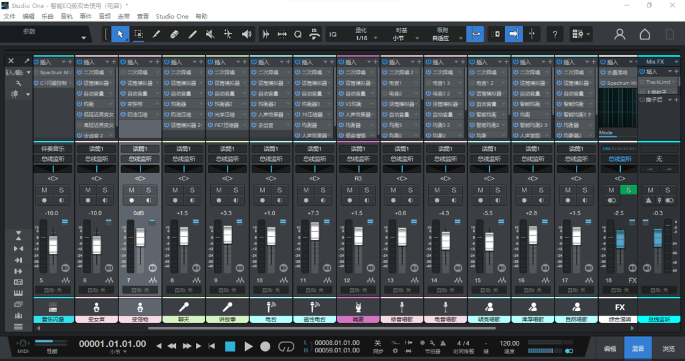The width and height of the screenshot is (685, 361).
Task: Switch to the 浏览 tab
Action: [668, 348]
